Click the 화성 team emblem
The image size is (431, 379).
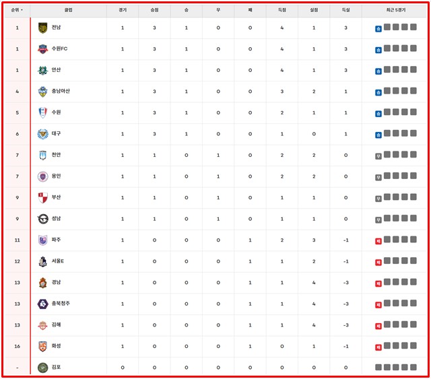pos(43,347)
